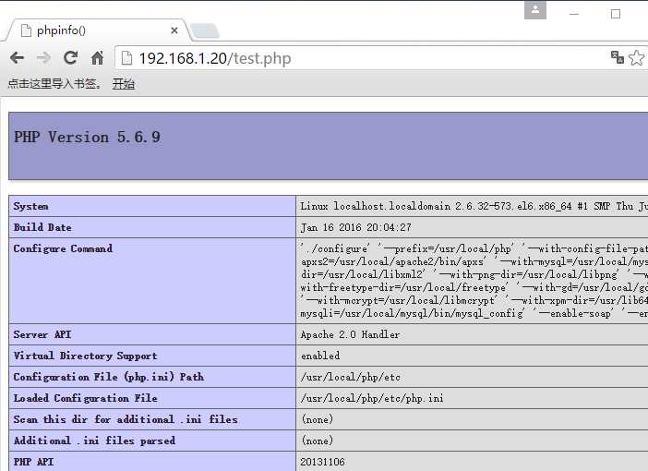Click the PHP Version 5.6.9 heading

tap(87, 137)
